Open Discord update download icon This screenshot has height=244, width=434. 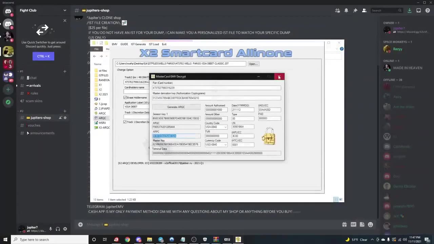[410, 11]
